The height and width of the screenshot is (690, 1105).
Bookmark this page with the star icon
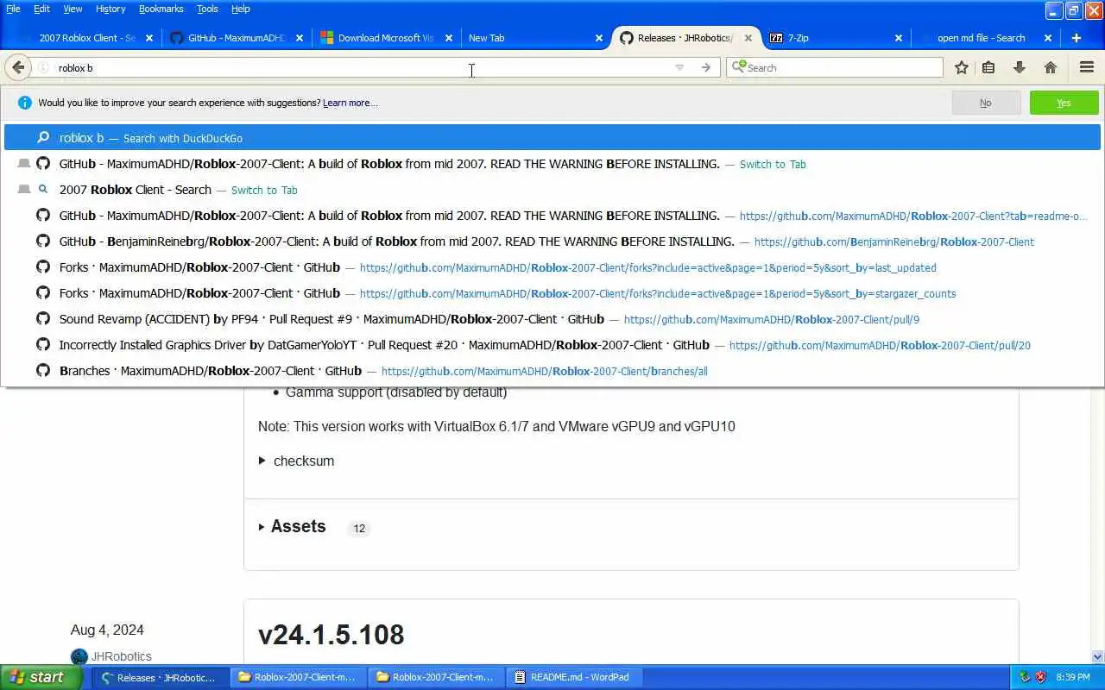[x=962, y=67]
